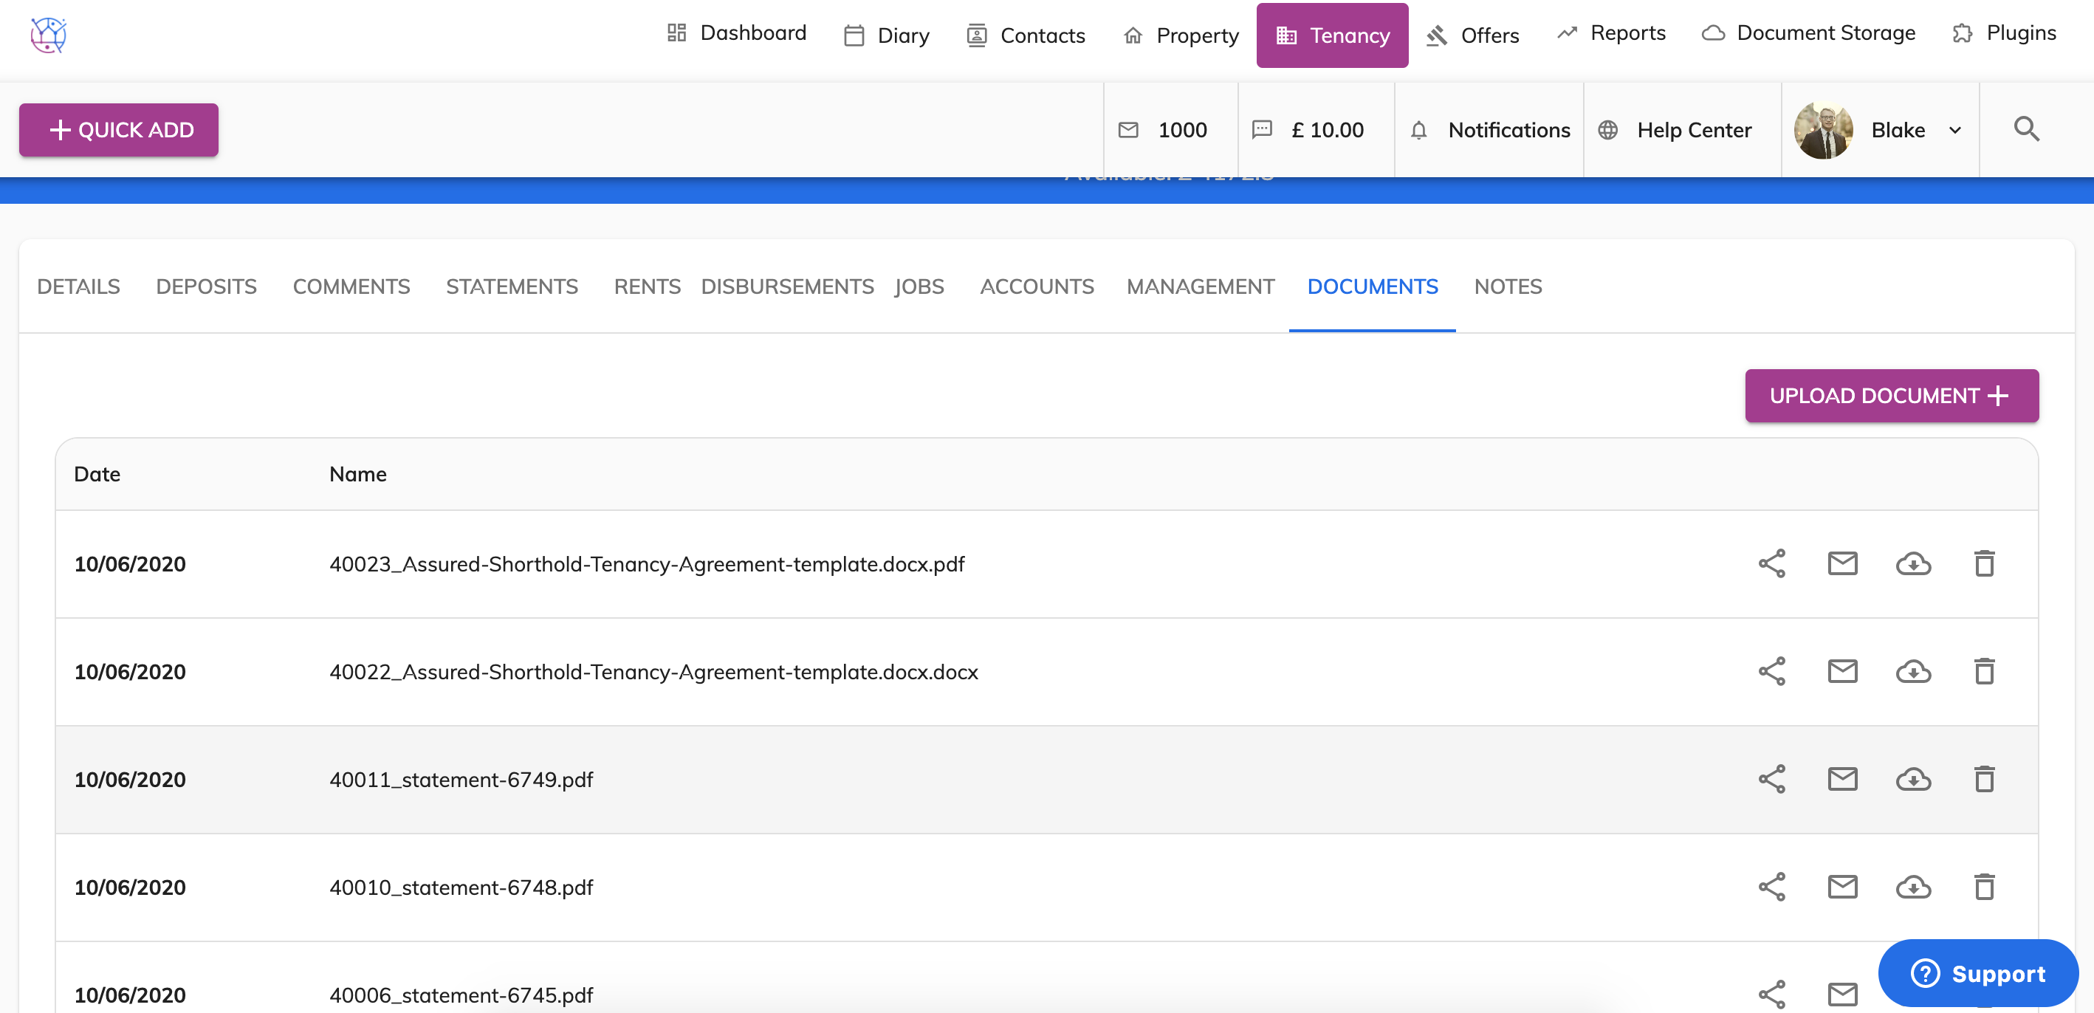Click the app logo in header

(x=48, y=35)
